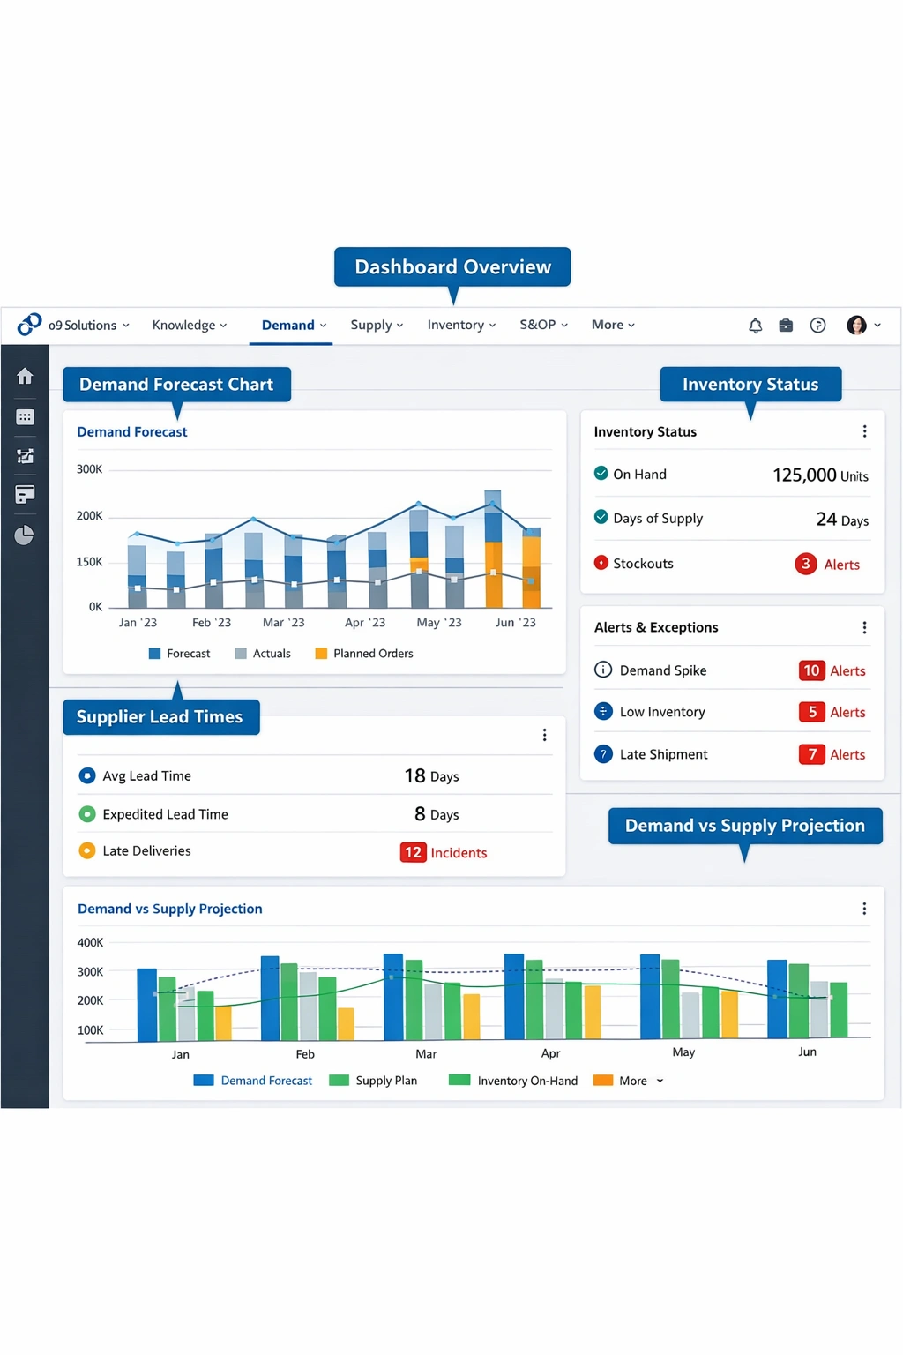Viewport: 903px width, 1355px height.
Task: Open the pie chart reports icon
Action: (x=25, y=535)
